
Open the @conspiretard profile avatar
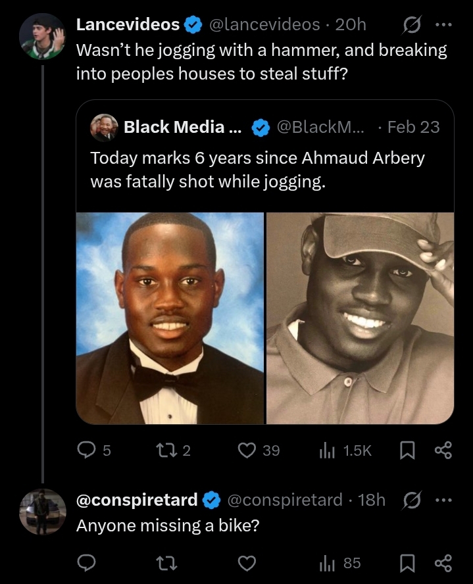click(43, 510)
